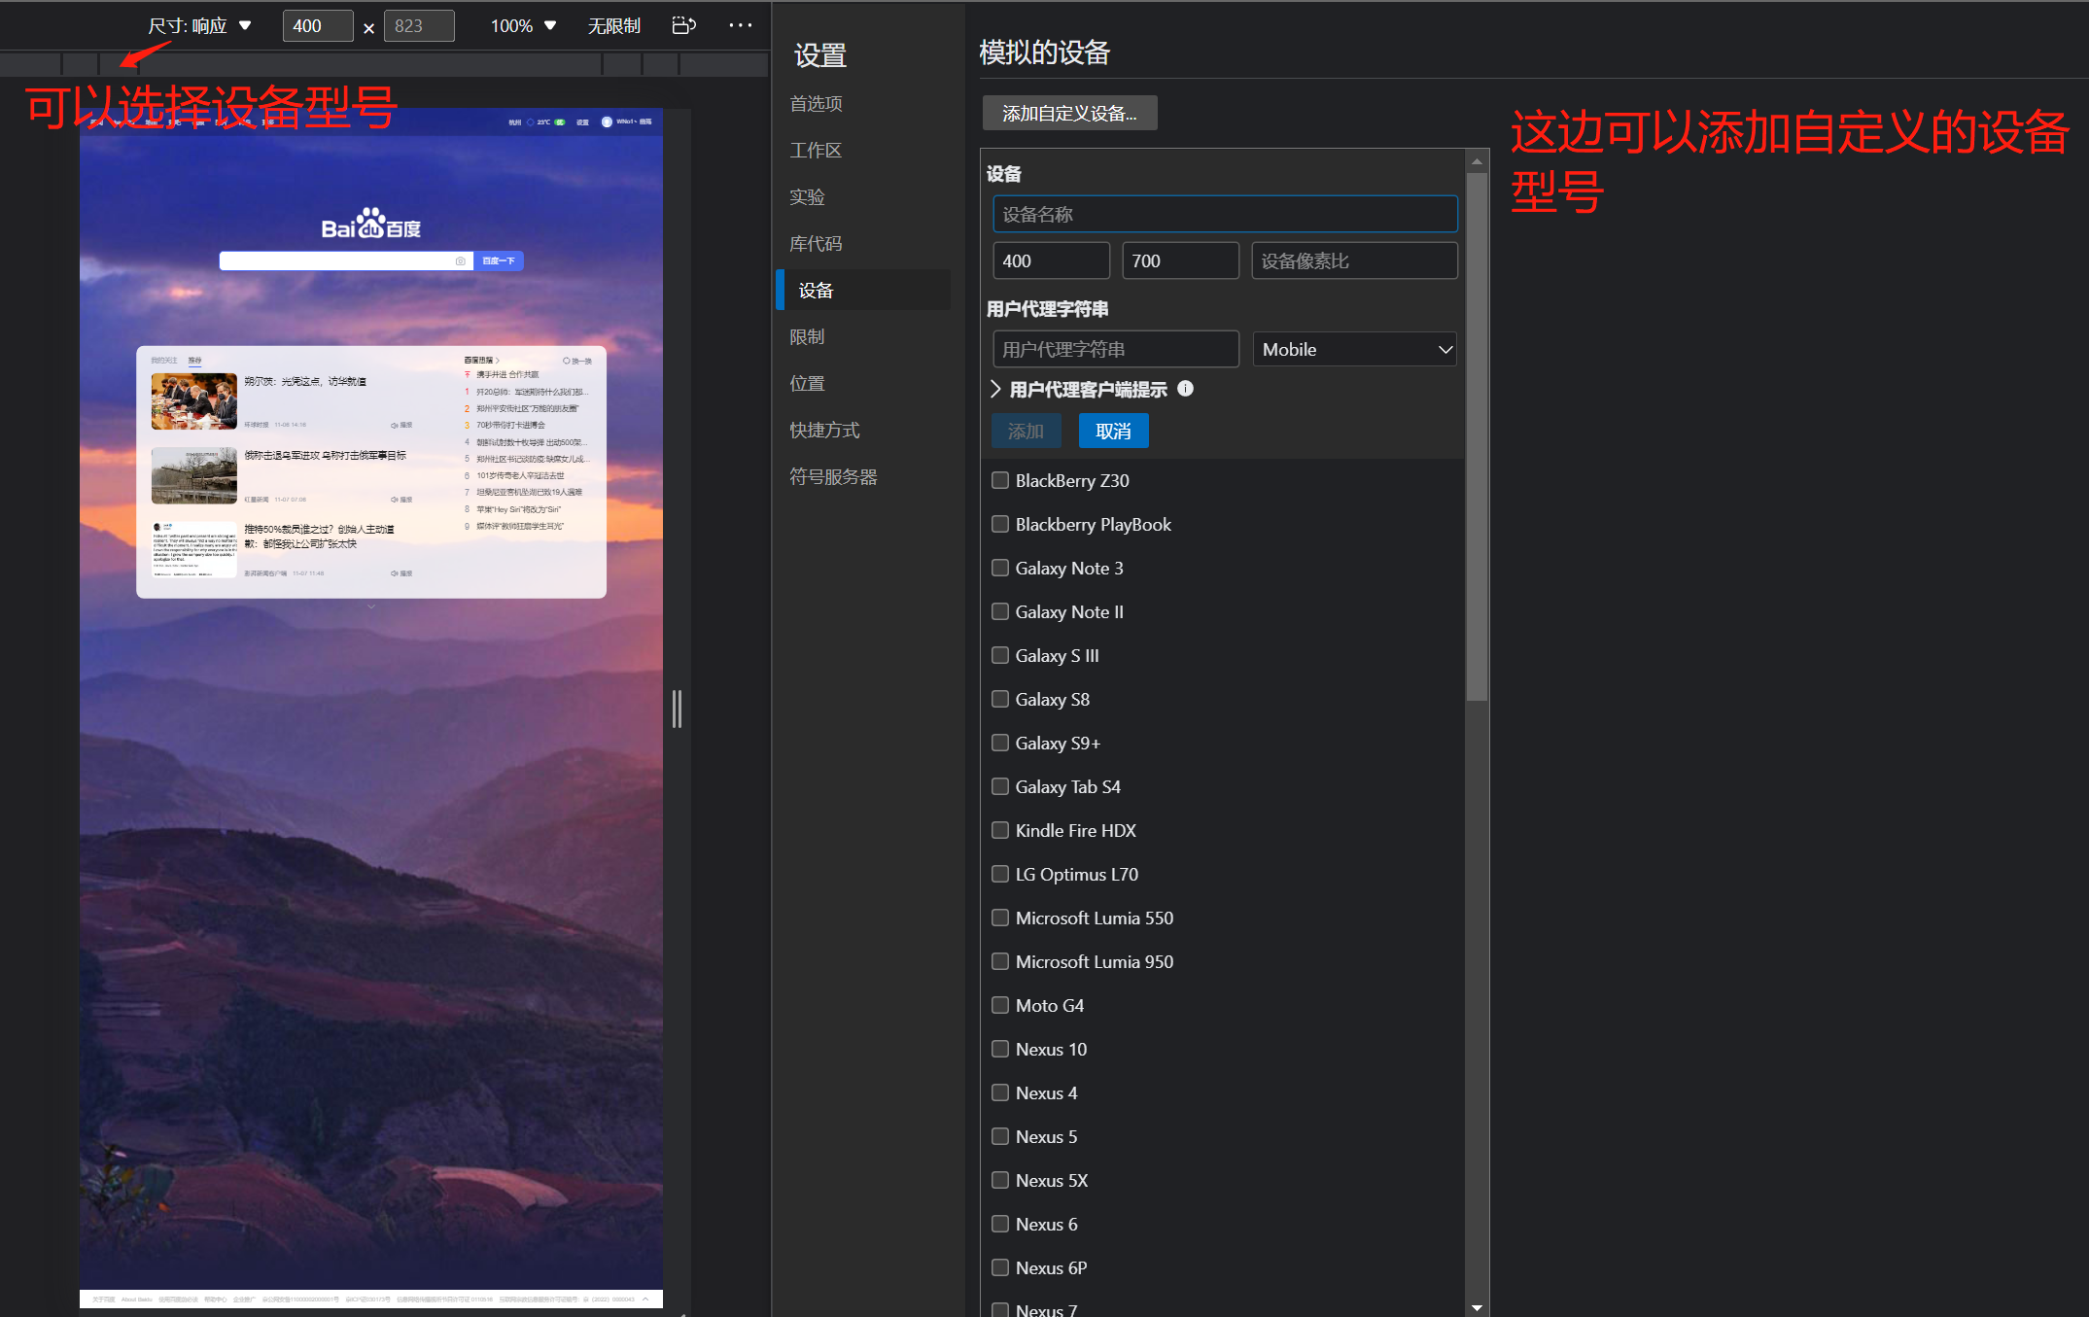Viewport: 2089px width, 1317px height.
Task: Open the dimensions responsive dropdown
Action: [x=200, y=25]
